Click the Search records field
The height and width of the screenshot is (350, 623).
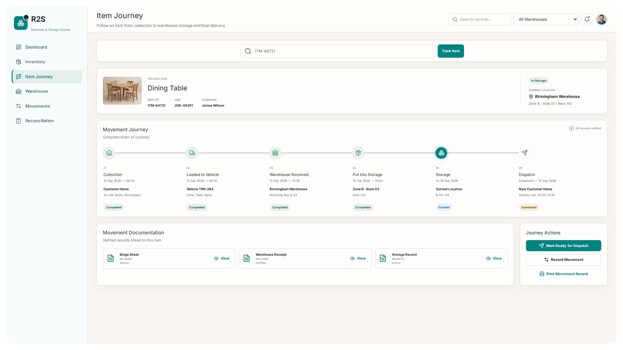click(x=480, y=19)
